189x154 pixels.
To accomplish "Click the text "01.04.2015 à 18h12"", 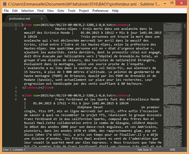I will pyautogui.click(x=97, y=33).
